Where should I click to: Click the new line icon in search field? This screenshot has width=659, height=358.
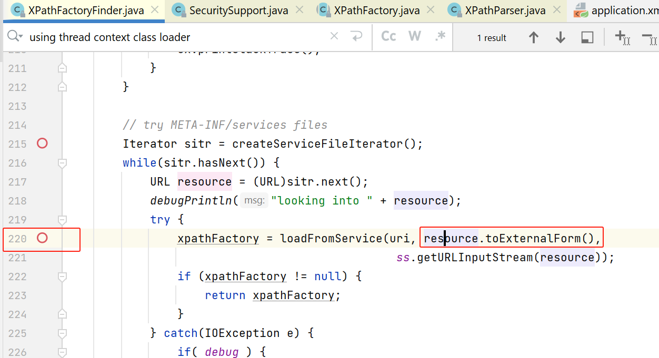[x=357, y=36]
